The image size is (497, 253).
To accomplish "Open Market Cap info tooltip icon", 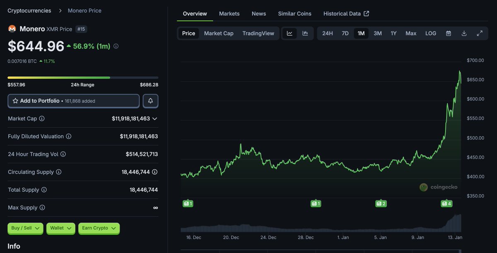I will click(x=42, y=118).
